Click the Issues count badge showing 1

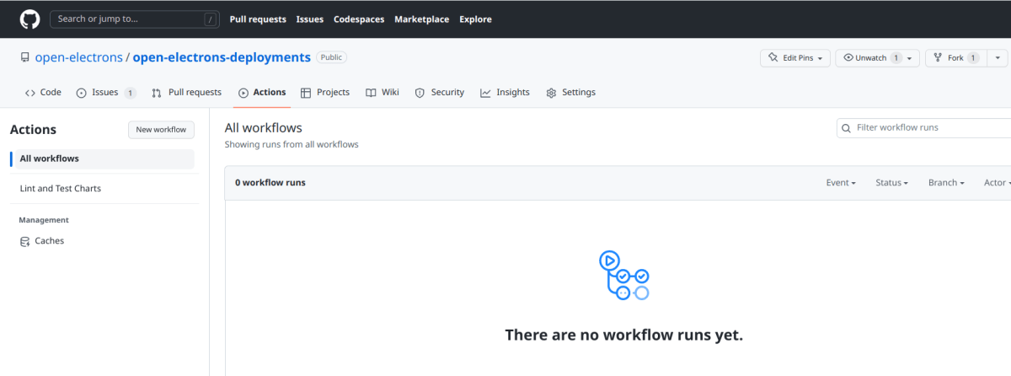[x=130, y=93]
